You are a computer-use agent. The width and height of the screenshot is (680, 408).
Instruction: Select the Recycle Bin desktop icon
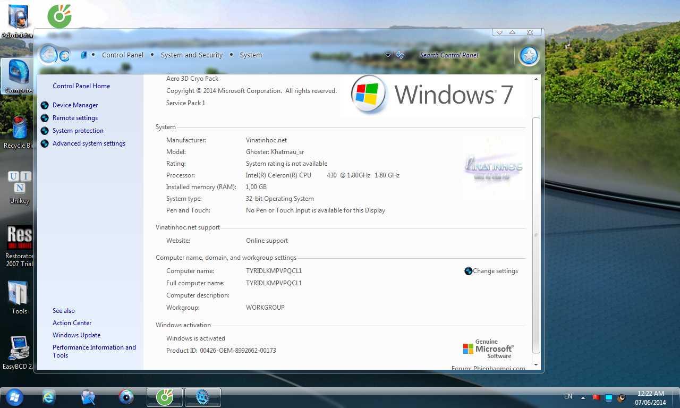19,133
